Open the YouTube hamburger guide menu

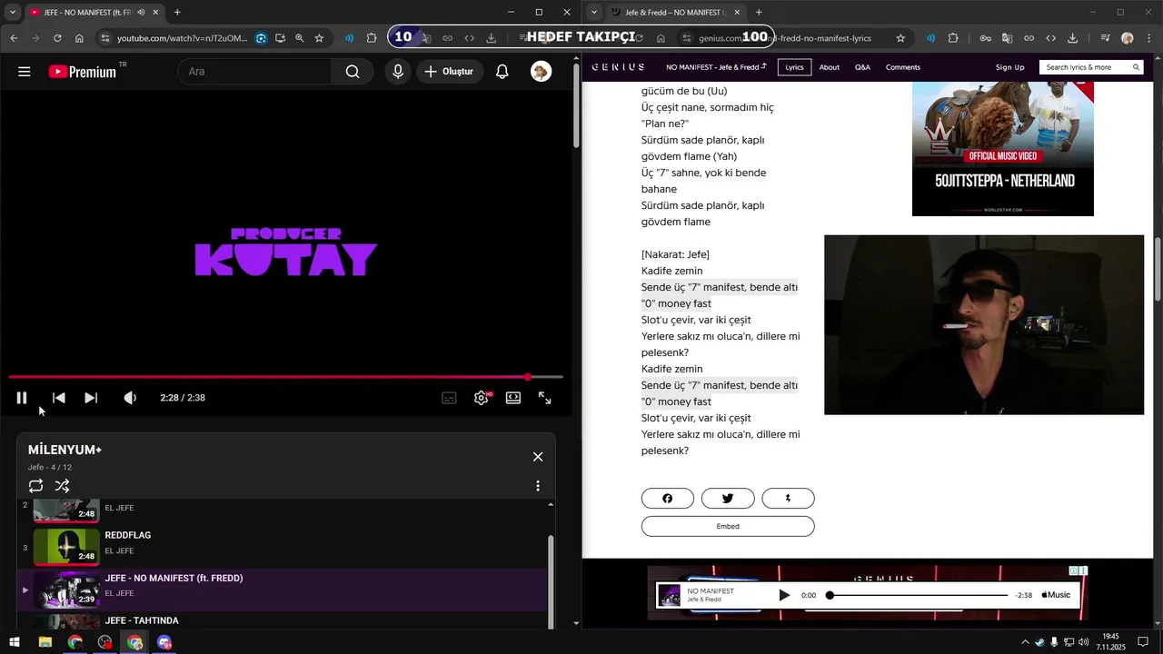[x=25, y=72]
